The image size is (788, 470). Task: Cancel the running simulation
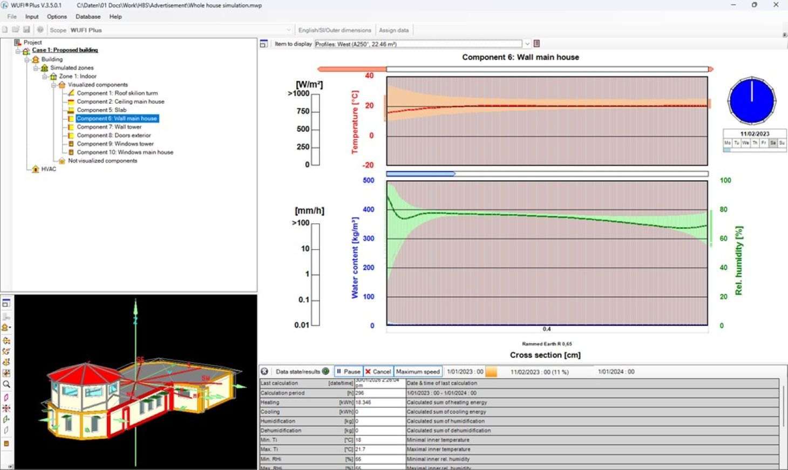pyautogui.click(x=378, y=371)
